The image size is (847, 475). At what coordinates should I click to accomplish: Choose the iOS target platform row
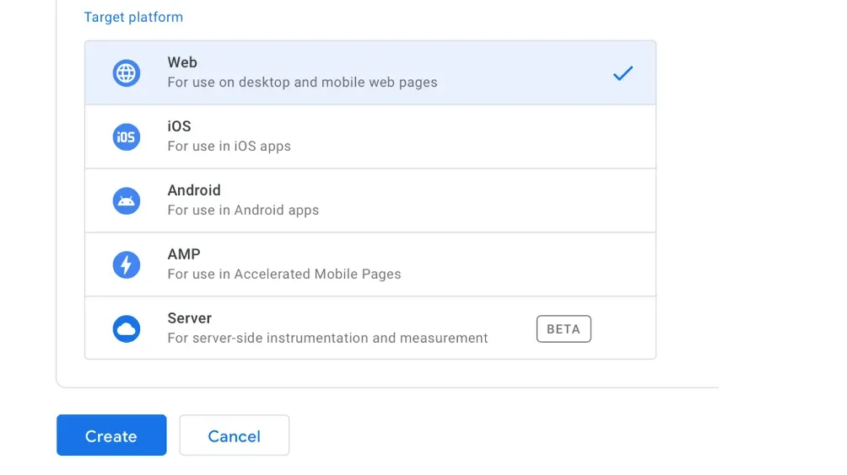pos(370,136)
